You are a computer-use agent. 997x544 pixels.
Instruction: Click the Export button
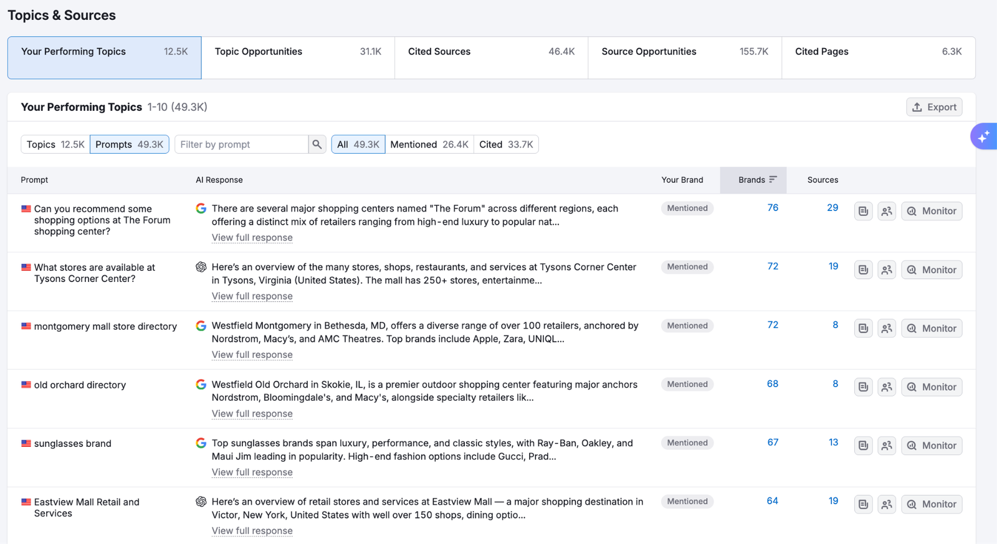[x=934, y=107]
